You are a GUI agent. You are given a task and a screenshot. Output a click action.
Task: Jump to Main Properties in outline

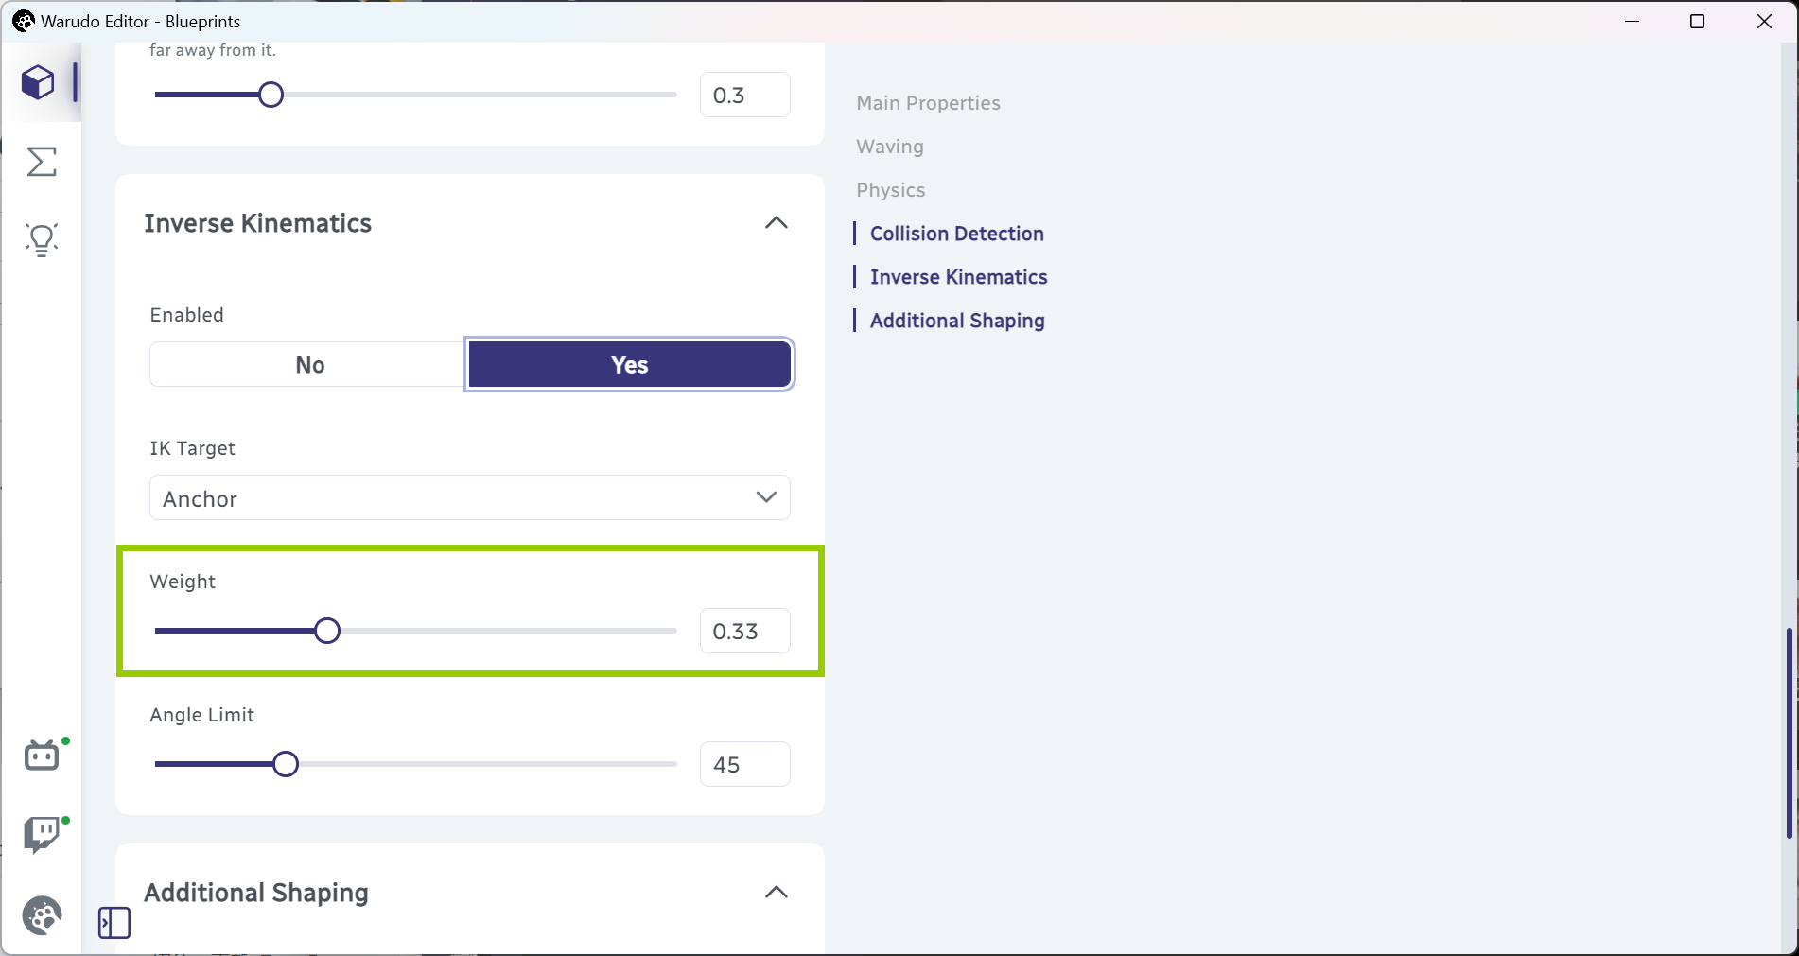pyautogui.click(x=928, y=103)
